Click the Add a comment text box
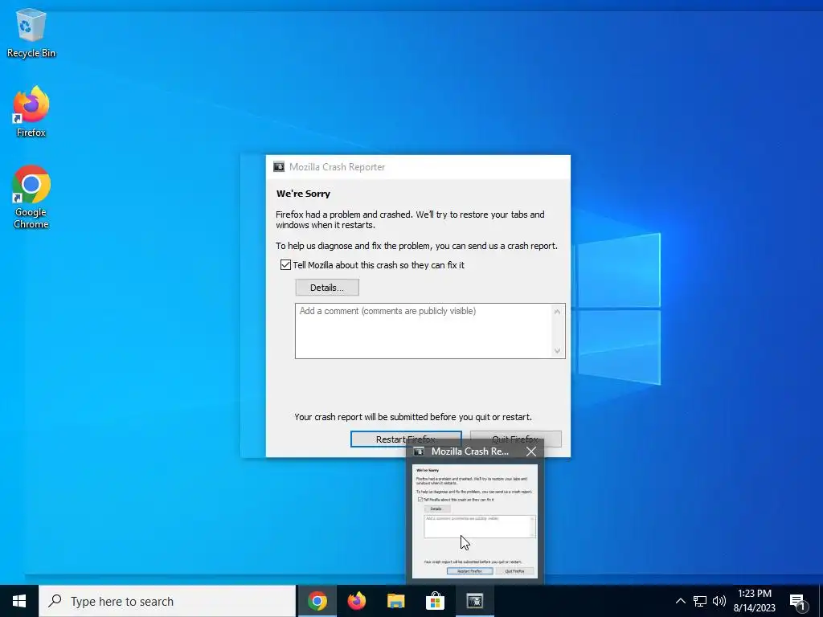Screen dimensions: 823x617 [430, 331]
